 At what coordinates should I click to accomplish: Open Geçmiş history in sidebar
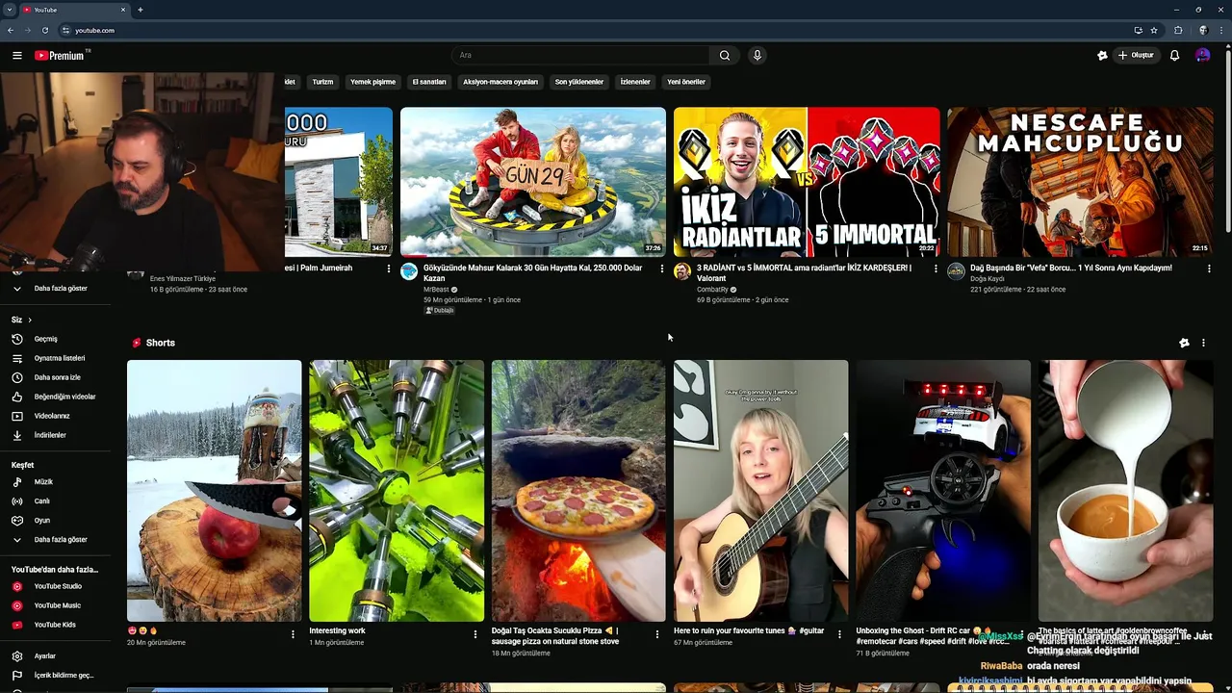[x=56, y=339]
